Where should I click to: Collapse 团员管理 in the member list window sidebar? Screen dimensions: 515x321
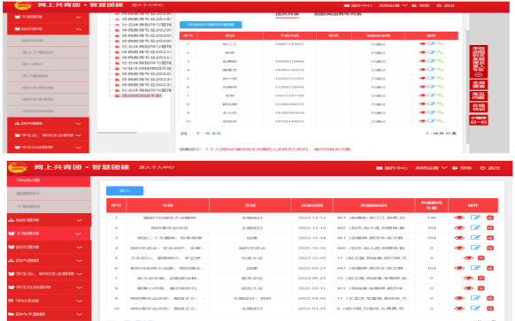48,29
